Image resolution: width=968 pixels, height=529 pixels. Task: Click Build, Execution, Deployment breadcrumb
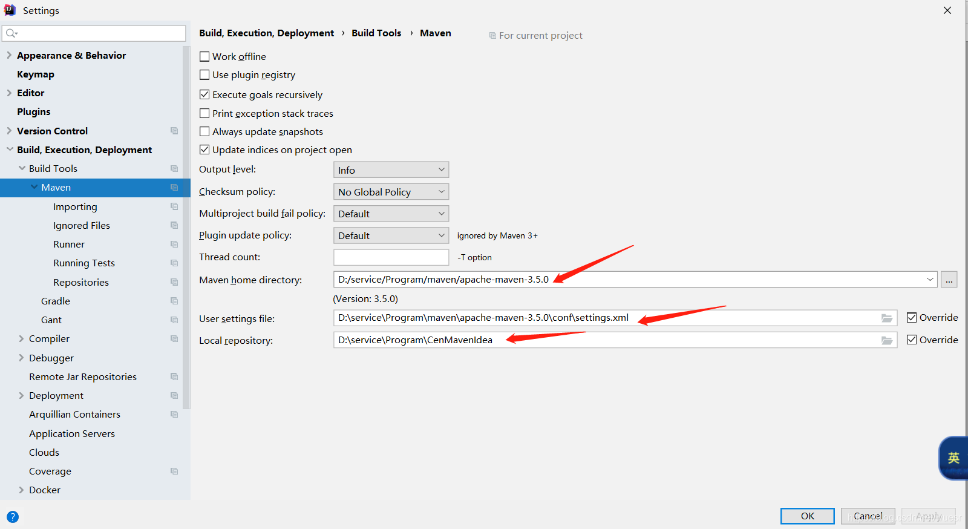(266, 33)
